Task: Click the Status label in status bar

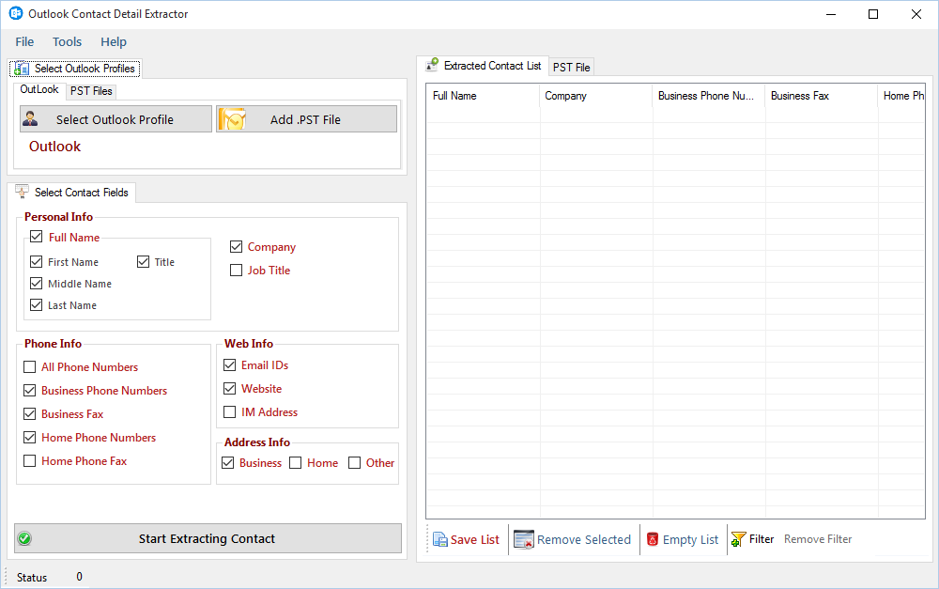Action: (32, 577)
